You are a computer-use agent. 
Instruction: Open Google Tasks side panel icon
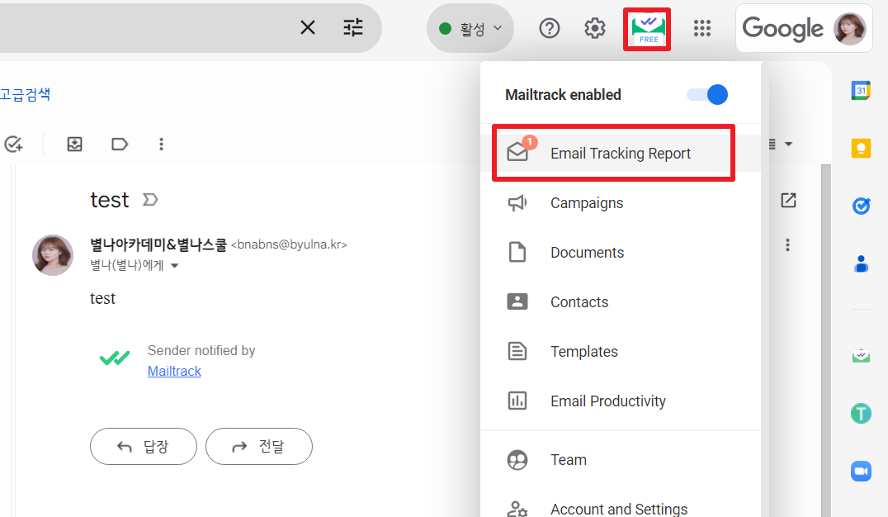click(861, 205)
